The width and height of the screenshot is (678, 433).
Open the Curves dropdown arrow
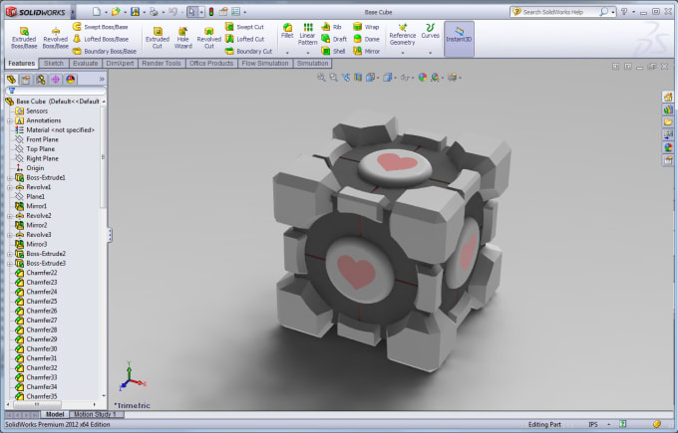pyautogui.click(x=431, y=53)
